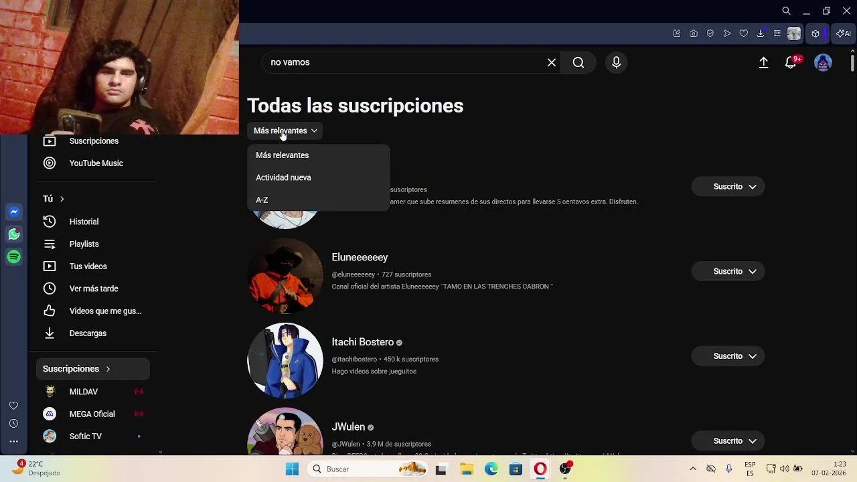The width and height of the screenshot is (857, 482).
Task: Select 'Actividad nueva' sort option
Action: pyautogui.click(x=318, y=177)
